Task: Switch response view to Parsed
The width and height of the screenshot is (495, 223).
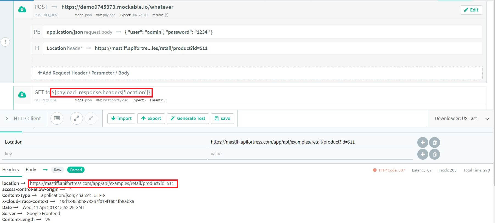Action: point(76,170)
